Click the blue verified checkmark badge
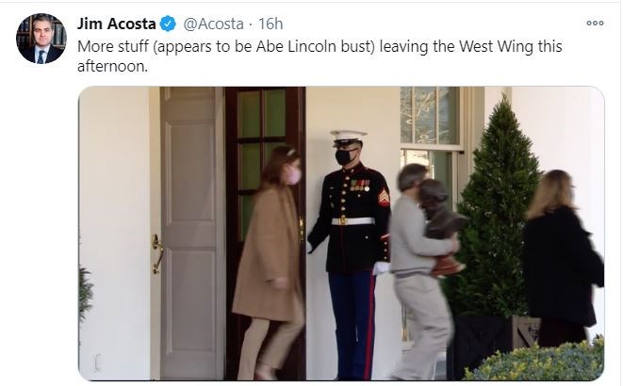Viewport: 623px width, 386px height. point(168,24)
